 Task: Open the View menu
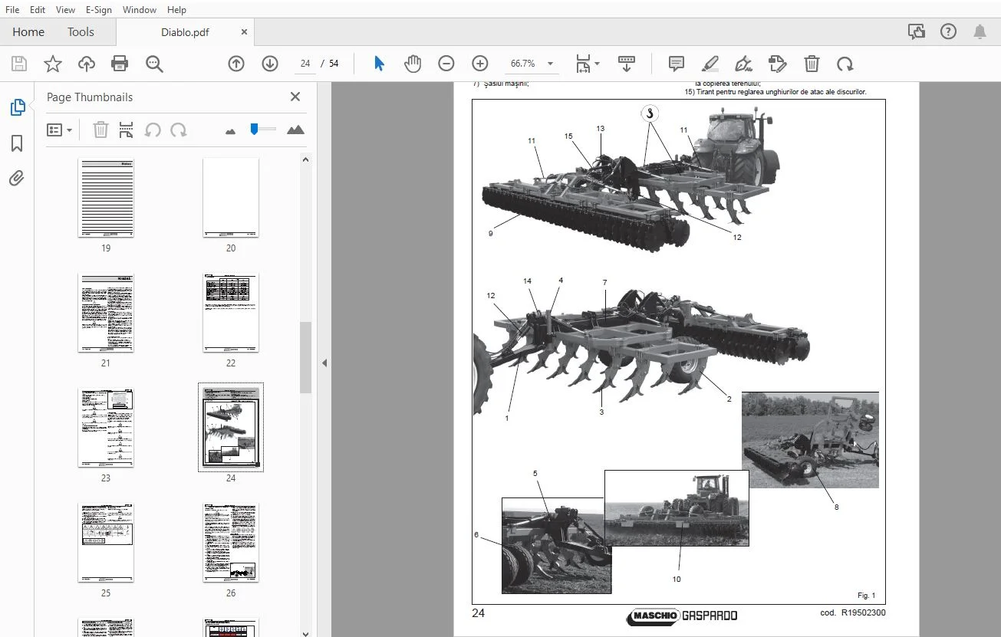point(65,10)
